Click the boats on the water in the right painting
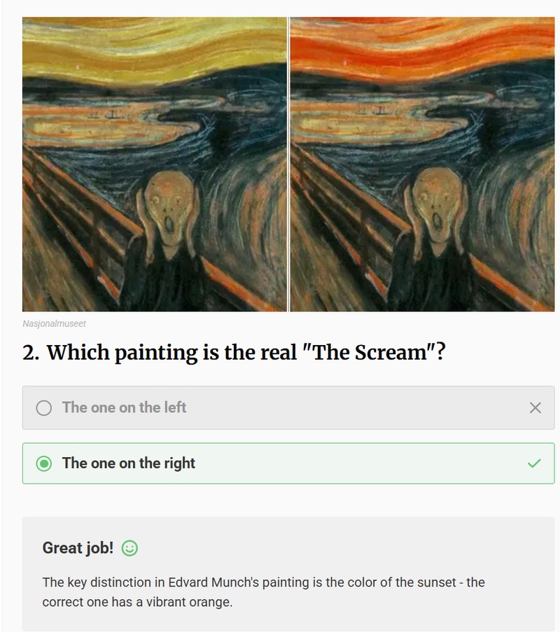This screenshot has height=632, width=560. click(x=374, y=110)
